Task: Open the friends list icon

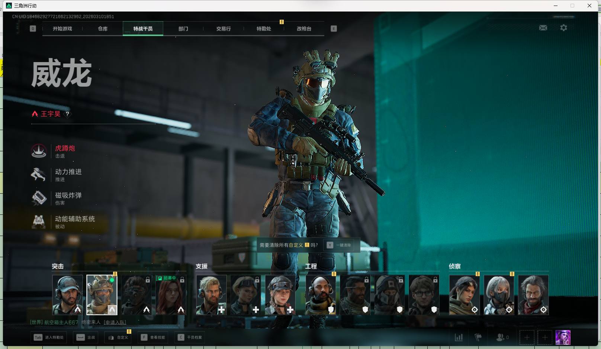Action: pyautogui.click(x=500, y=337)
